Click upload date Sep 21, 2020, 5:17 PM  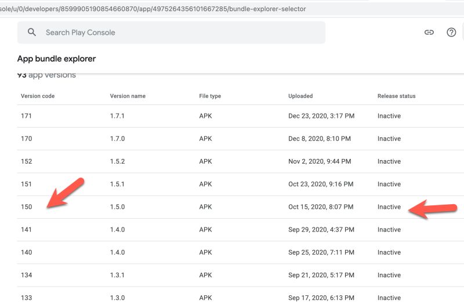pos(321,276)
